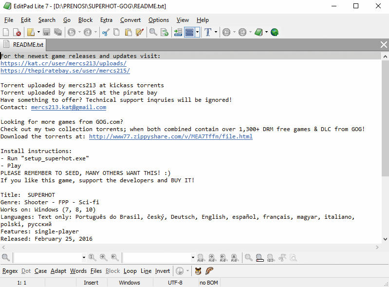Copy the selection with the two pages icon
This screenshot has width=389, height=287.
pos(116,32)
